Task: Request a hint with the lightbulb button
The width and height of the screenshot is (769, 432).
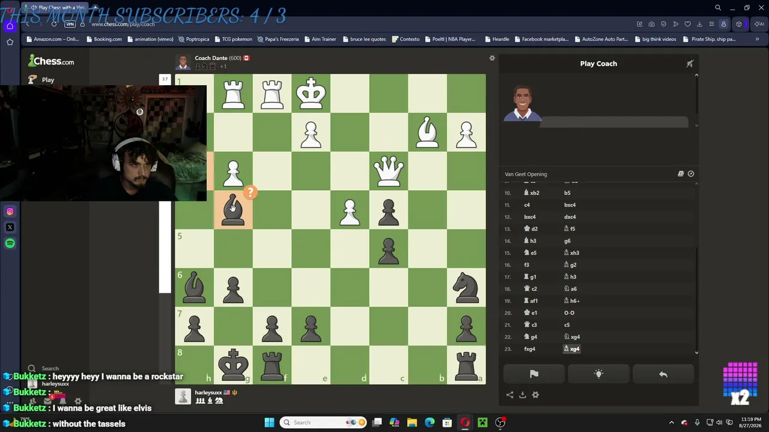Action: tap(598, 374)
